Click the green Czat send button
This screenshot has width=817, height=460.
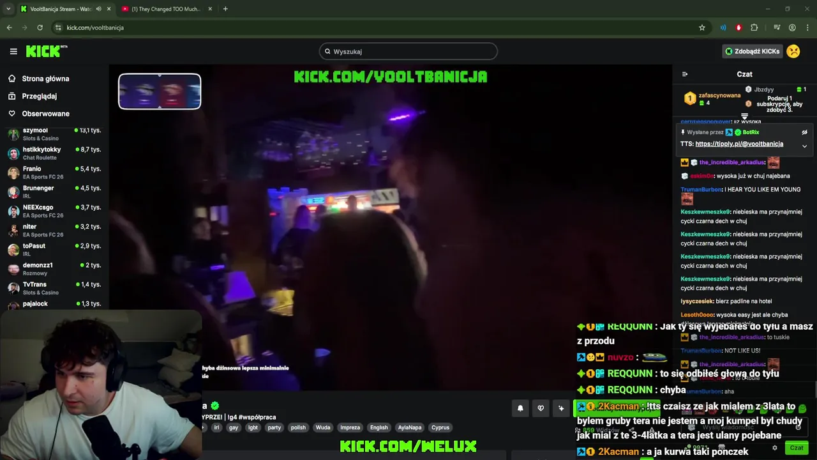click(796, 448)
